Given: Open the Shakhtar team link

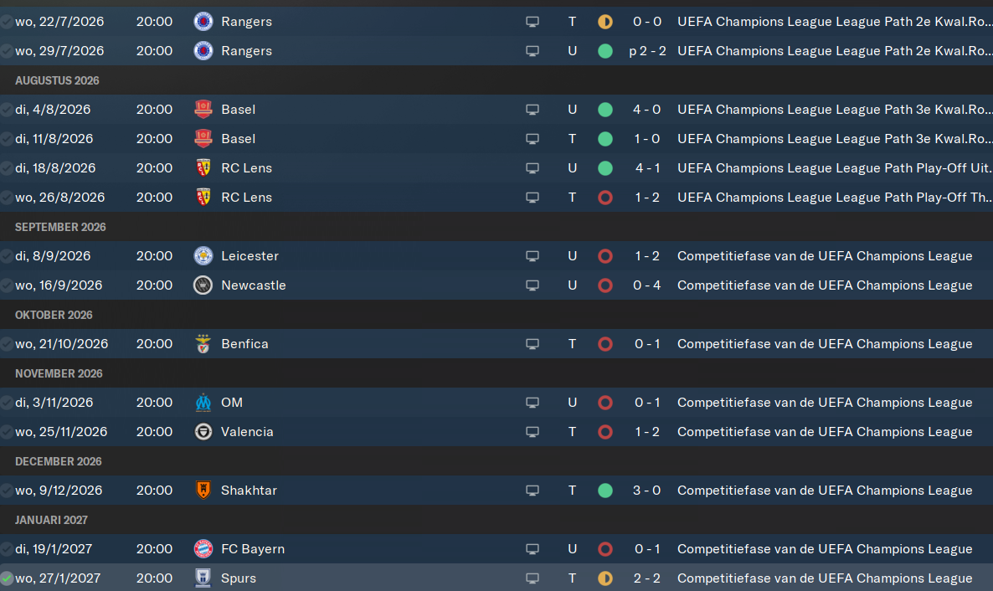Looking at the screenshot, I should point(249,491).
